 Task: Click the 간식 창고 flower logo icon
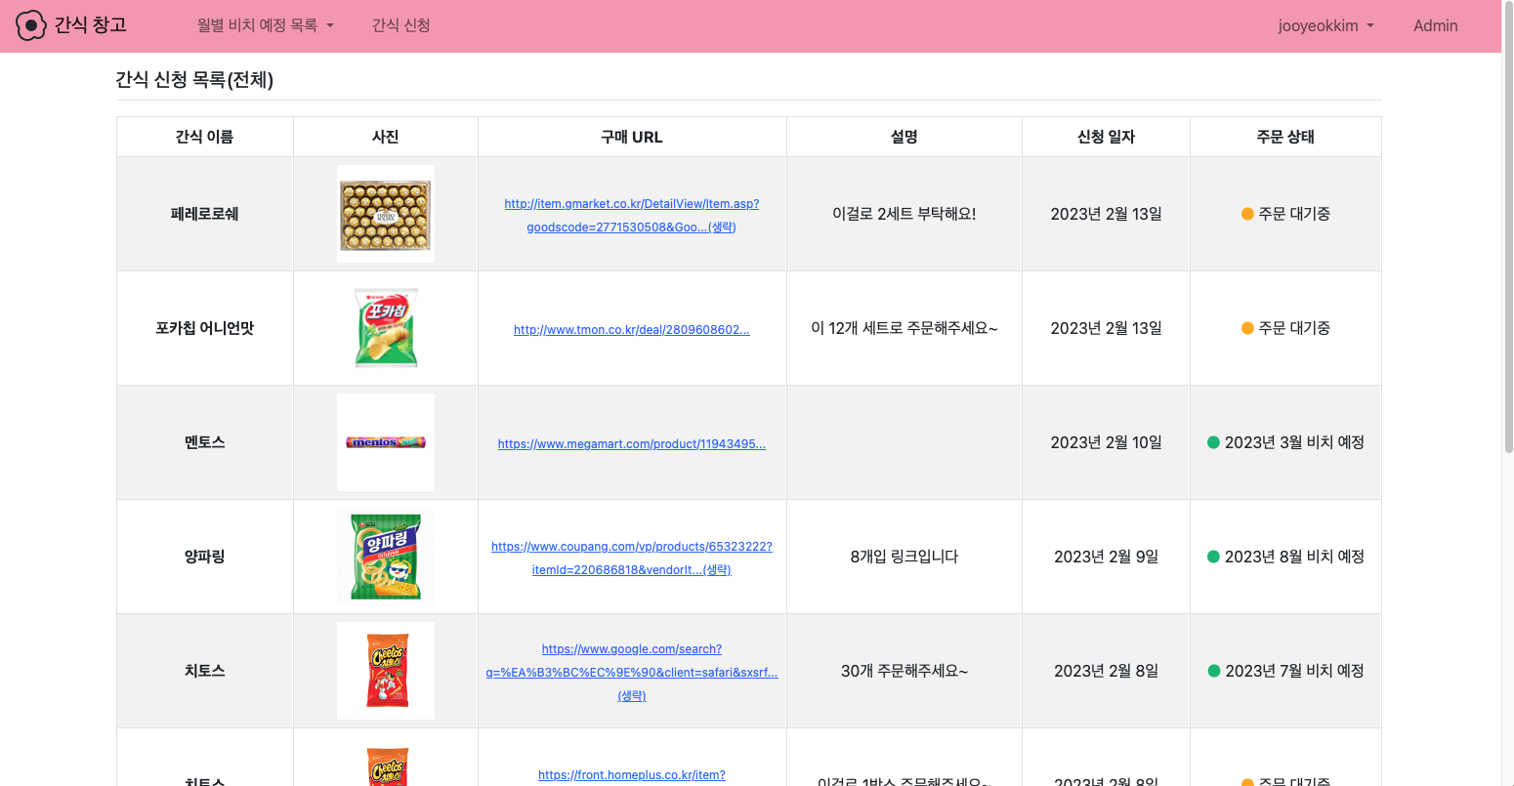(x=31, y=25)
